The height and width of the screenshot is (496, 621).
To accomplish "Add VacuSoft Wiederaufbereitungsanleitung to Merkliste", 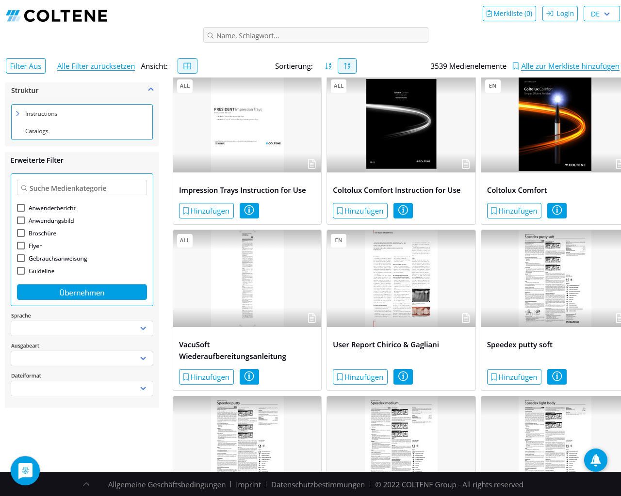I will (206, 377).
